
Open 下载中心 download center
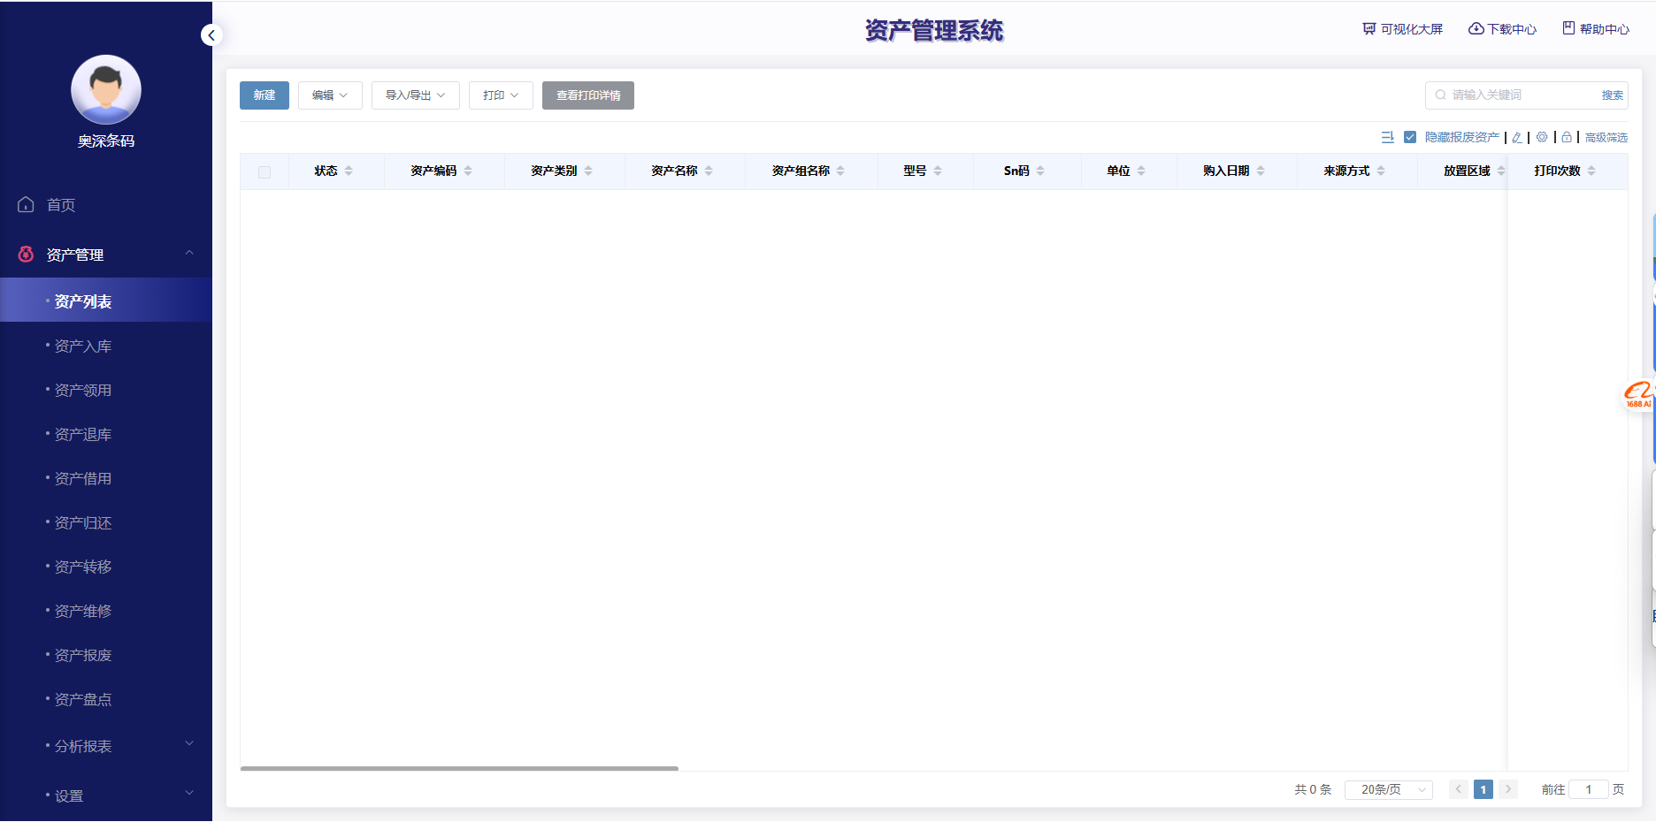[1503, 29]
